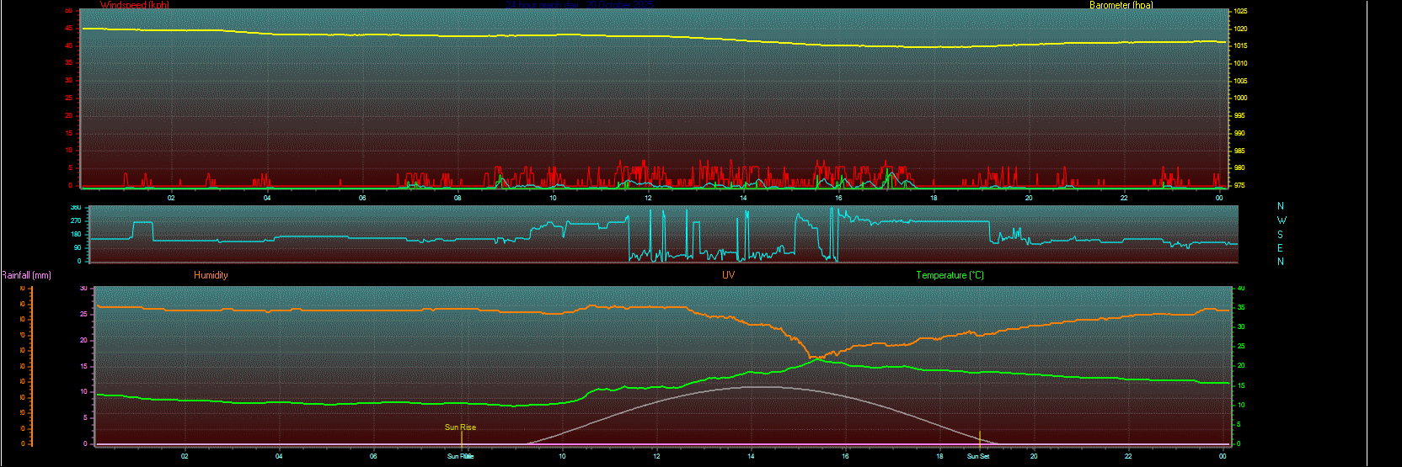Click the Windspeed (kph) axis label
1402x467 pixels.
pyautogui.click(x=134, y=5)
